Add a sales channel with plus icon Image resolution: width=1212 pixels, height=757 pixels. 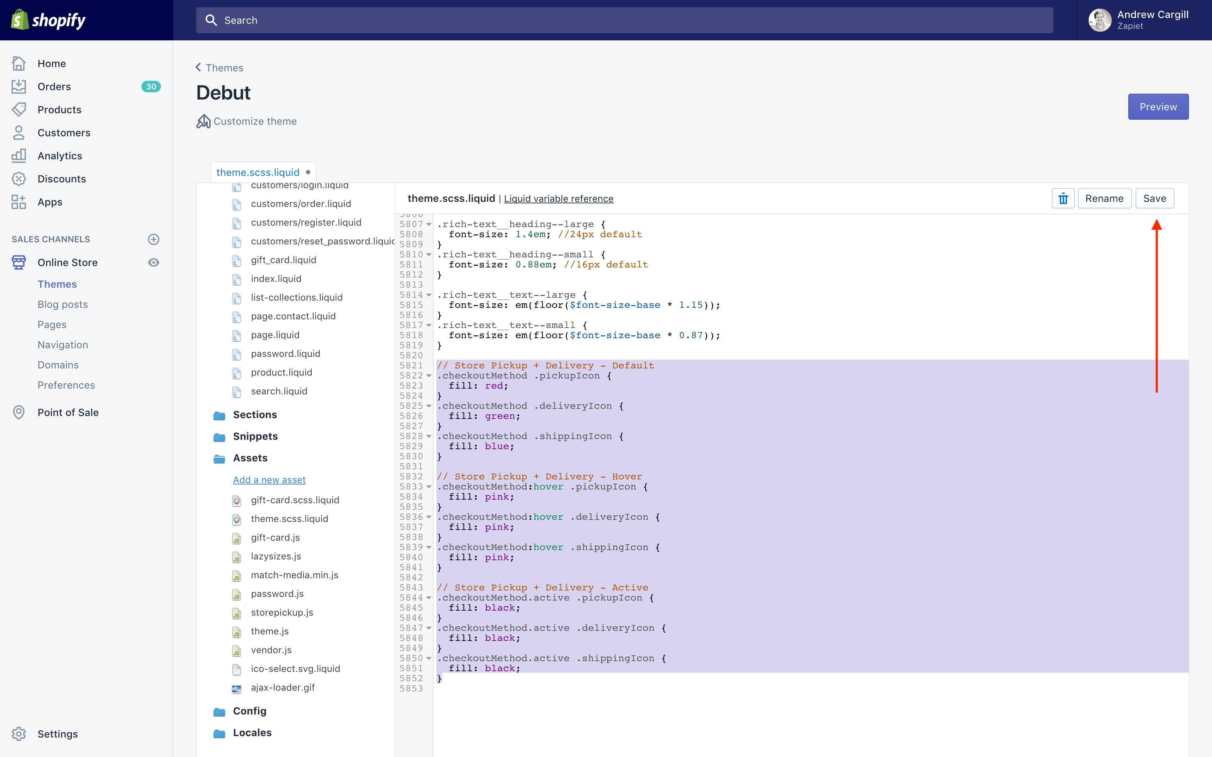click(154, 239)
